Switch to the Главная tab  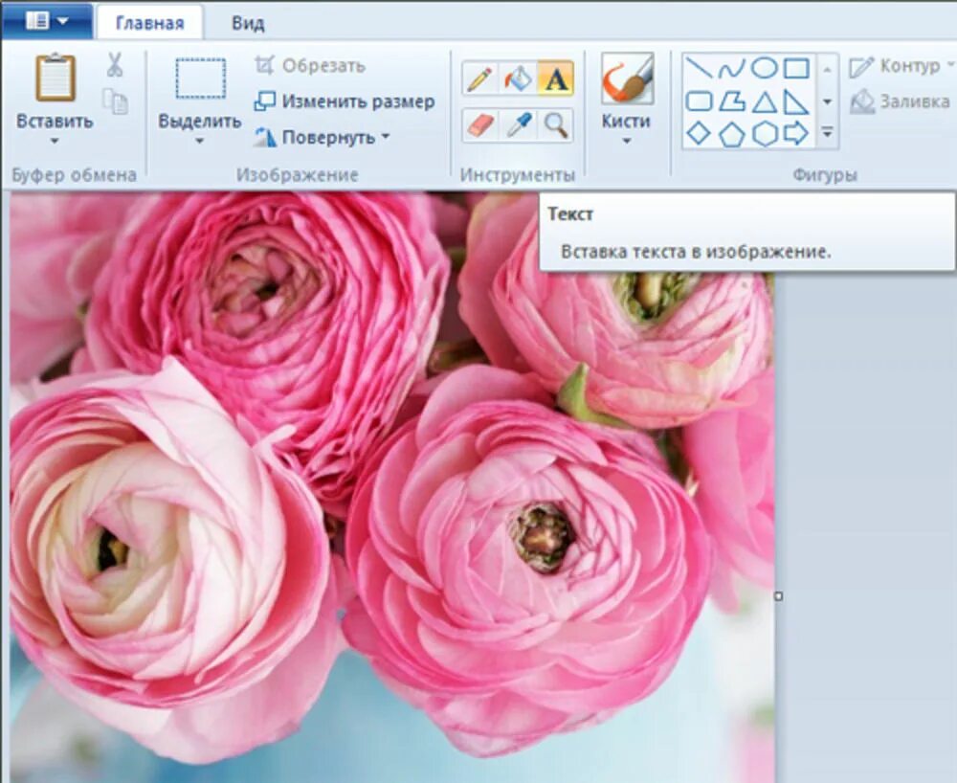click(149, 23)
